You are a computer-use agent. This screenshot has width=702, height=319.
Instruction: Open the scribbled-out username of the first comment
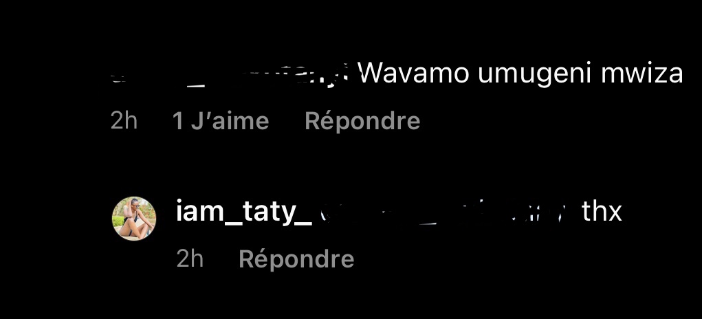pyautogui.click(x=230, y=76)
